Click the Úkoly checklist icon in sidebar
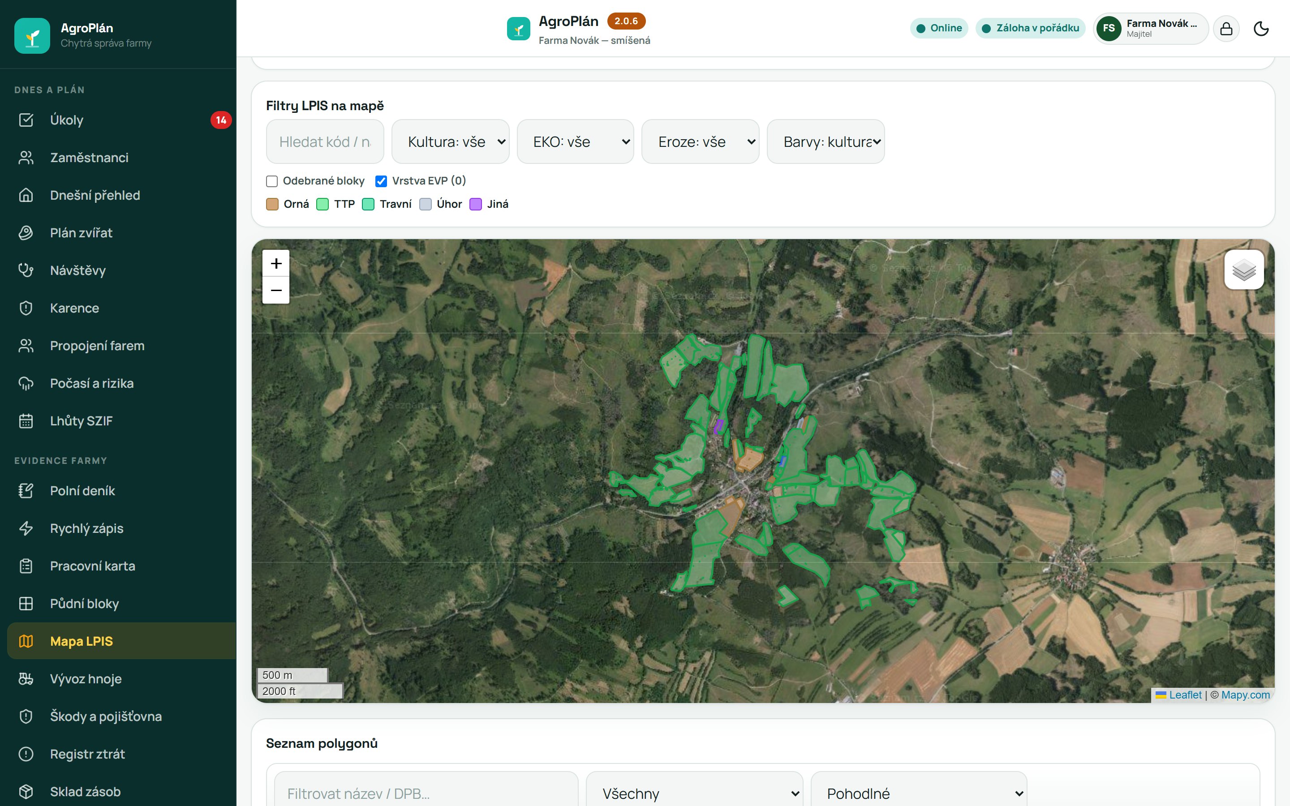 [x=26, y=120]
